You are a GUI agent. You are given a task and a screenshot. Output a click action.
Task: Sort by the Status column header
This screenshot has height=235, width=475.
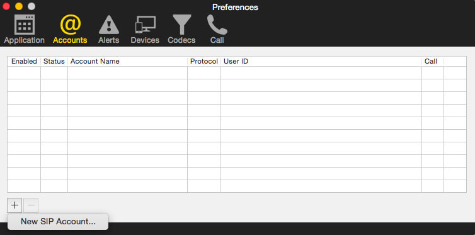pyautogui.click(x=54, y=62)
